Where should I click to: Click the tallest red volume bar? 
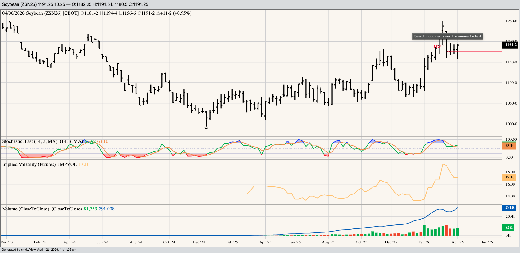(447, 230)
